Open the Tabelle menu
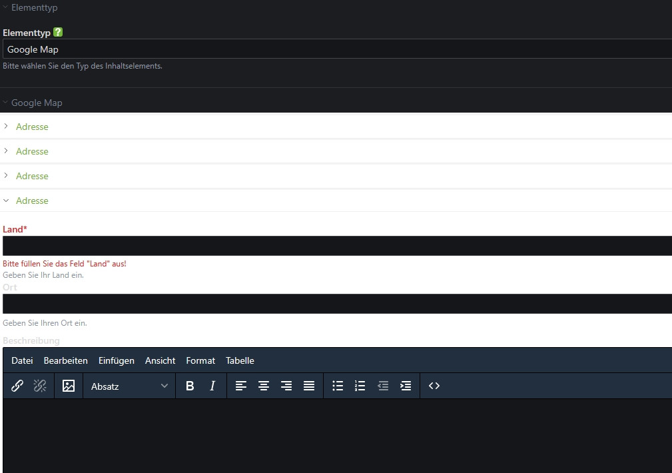The image size is (672, 473). [x=240, y=360]
